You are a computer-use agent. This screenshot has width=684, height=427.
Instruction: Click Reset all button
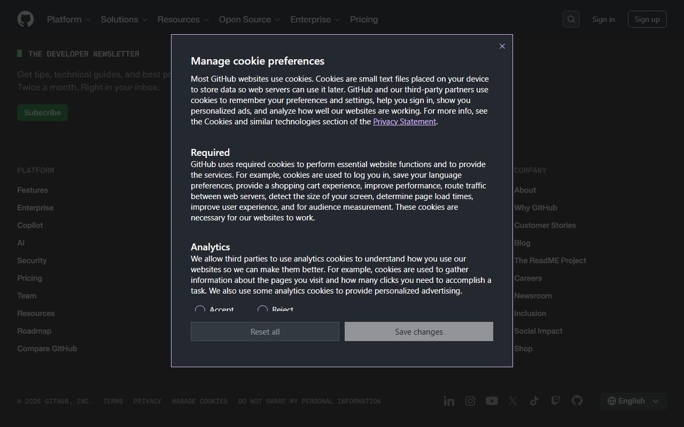265,331
